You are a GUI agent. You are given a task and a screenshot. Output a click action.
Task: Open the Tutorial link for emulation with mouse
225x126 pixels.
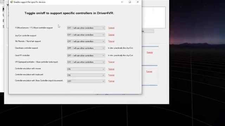111,69
